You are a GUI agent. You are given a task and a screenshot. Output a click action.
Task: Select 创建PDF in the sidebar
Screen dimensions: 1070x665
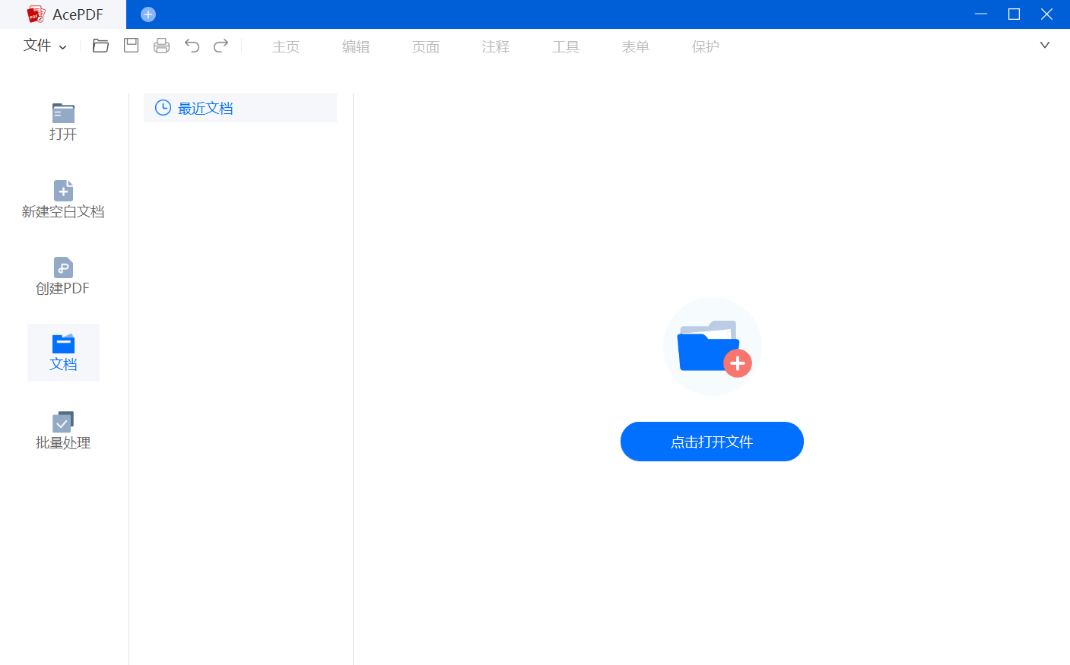pos(63,276)
